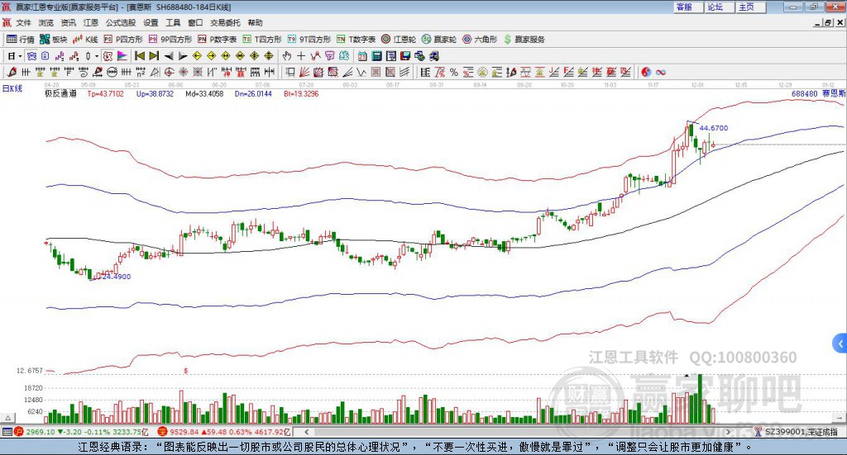Click the 日K线 chart label
The image size is (847, 455).
pyautogui.click(x=12, y=88)
